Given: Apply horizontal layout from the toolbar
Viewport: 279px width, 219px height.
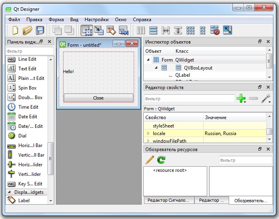Looking at the screenshot, I should (x=141, y=30).
